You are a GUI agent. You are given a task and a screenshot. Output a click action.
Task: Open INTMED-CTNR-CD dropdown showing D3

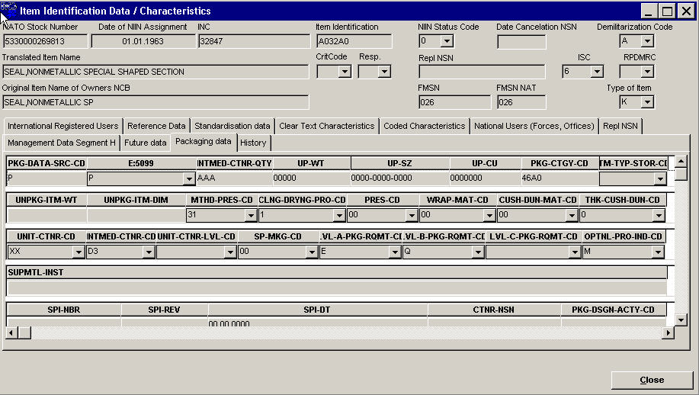pos(149,252)
